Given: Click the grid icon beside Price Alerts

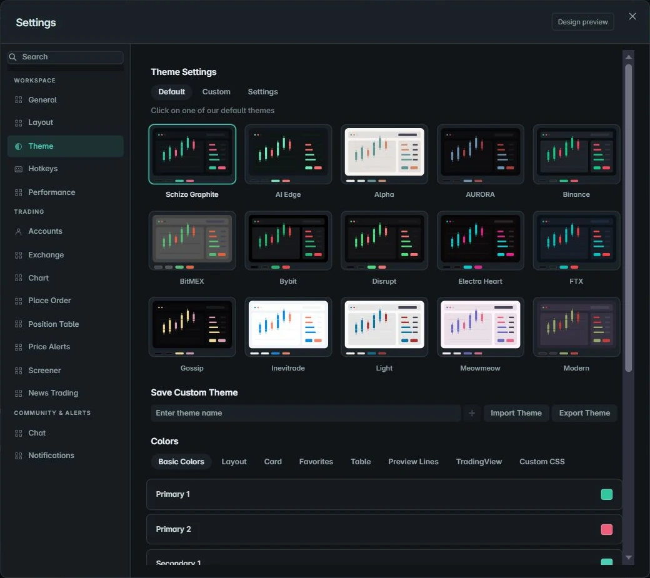Looking at the screenshot, I should [x=18, y=347].
